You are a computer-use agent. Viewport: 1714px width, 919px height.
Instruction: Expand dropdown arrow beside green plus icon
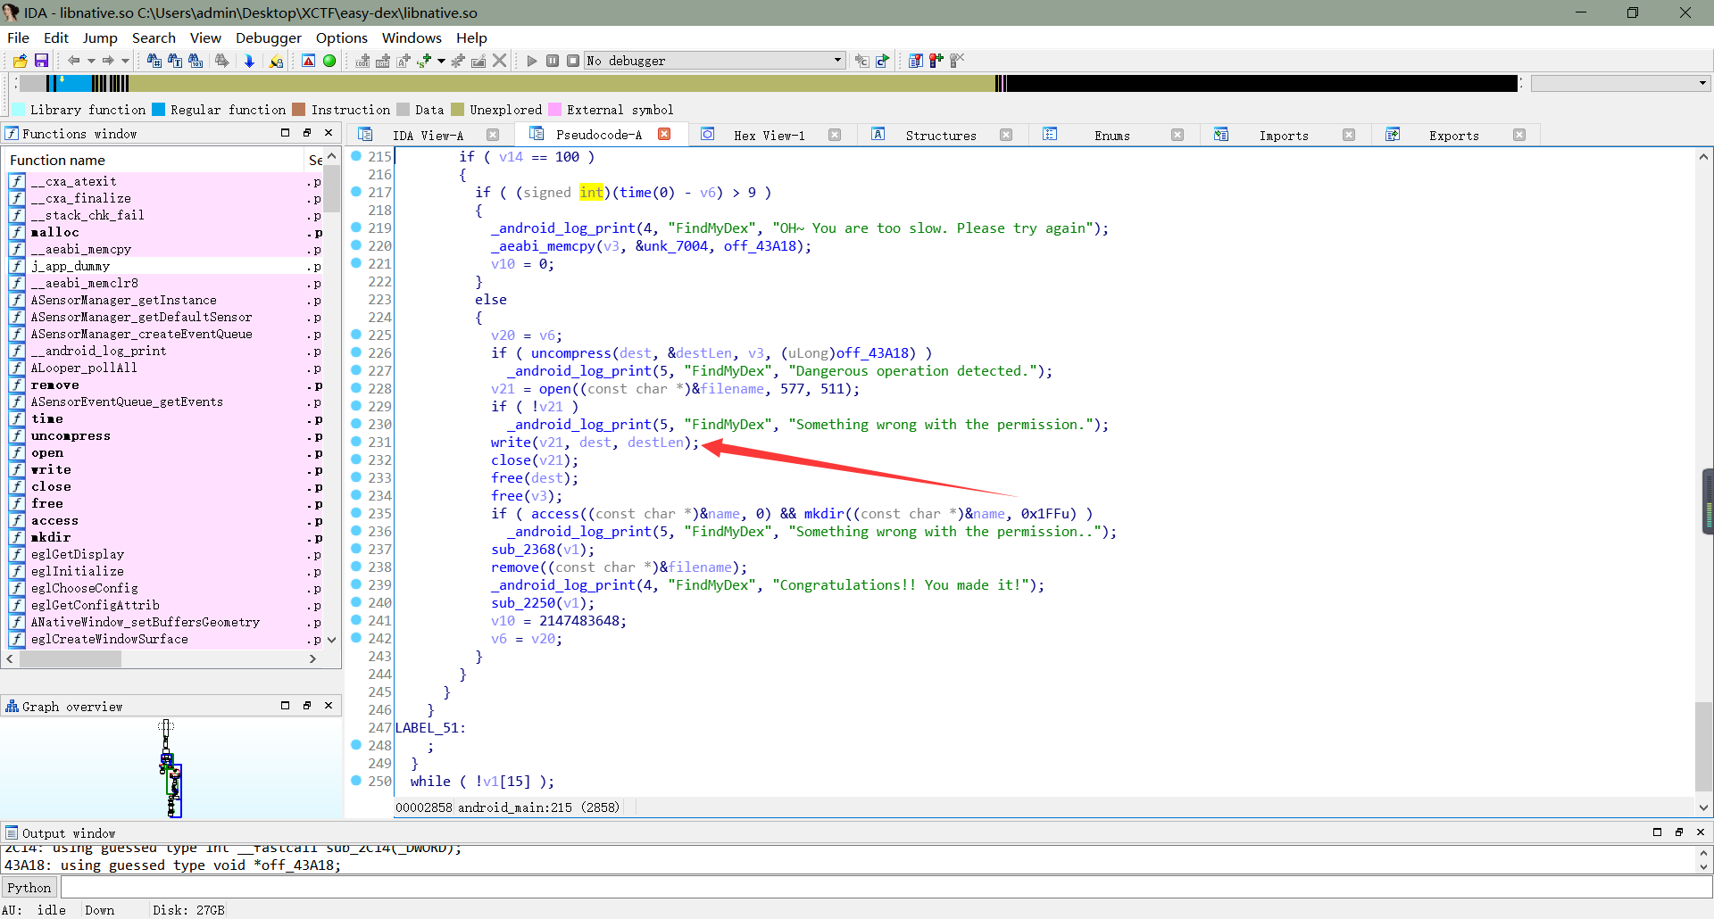point(441,61)
